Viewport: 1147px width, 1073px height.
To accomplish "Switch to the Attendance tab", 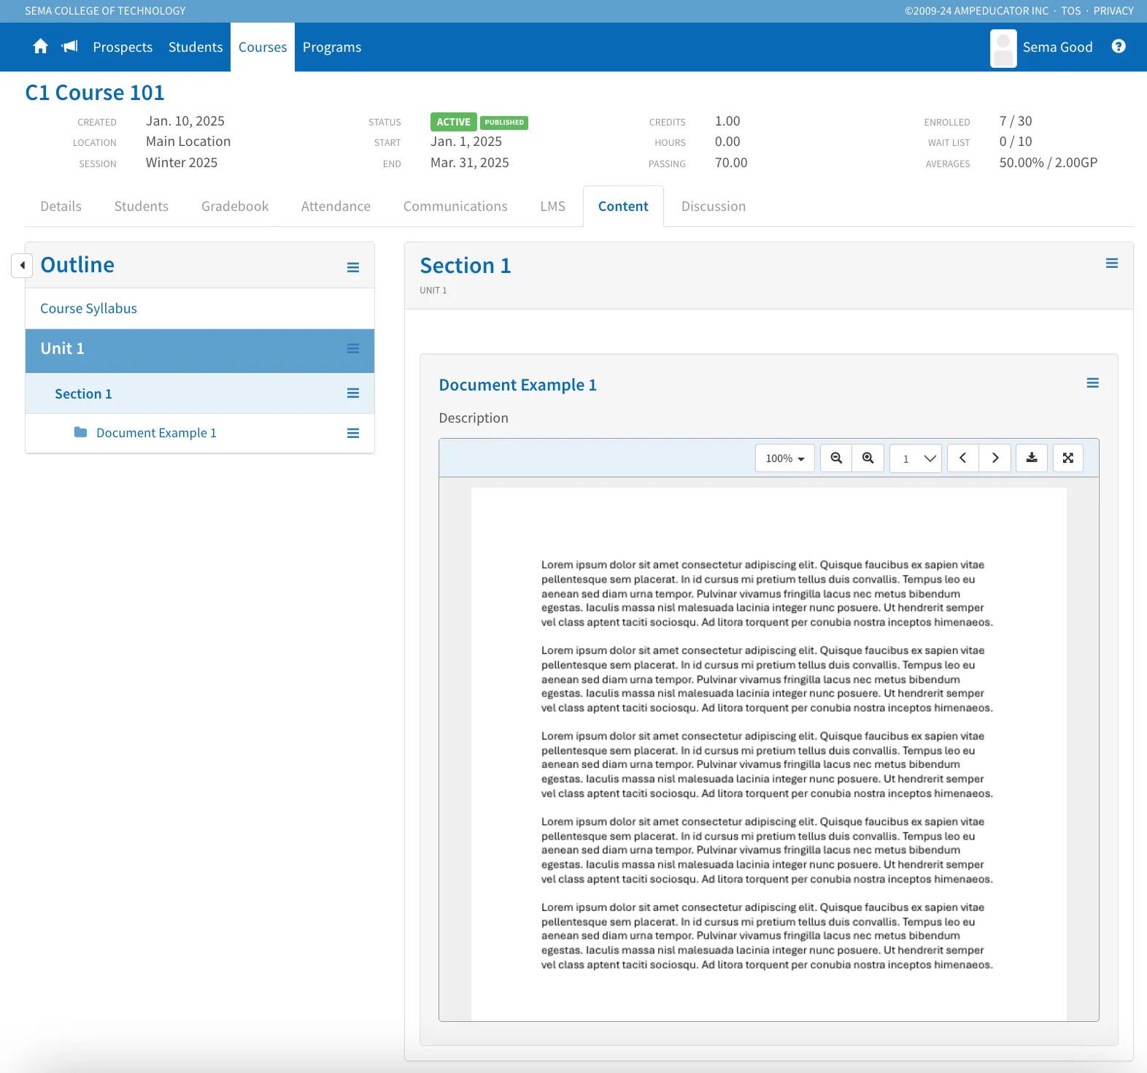I will click(x=336, y=207).
